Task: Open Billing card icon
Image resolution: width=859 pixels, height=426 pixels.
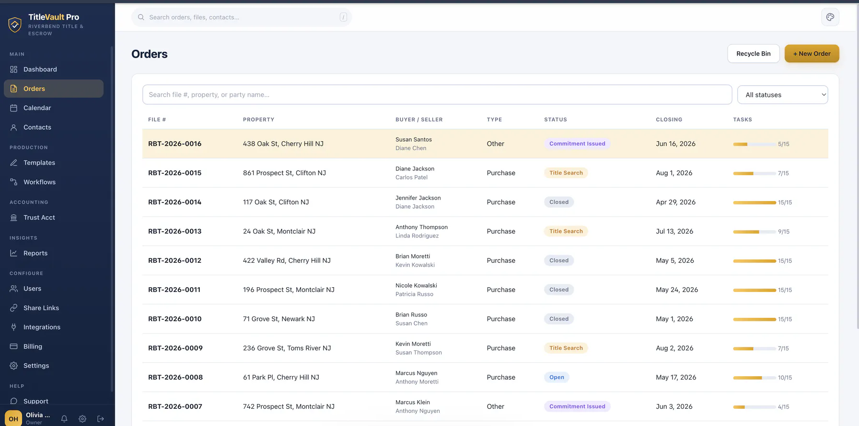Action: pos(14,347)
